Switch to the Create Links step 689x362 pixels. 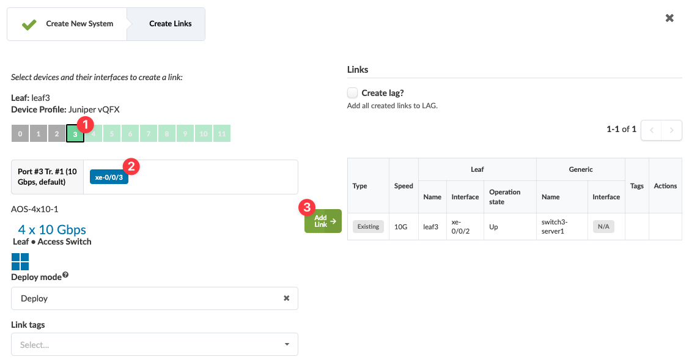tap(170, 24)
